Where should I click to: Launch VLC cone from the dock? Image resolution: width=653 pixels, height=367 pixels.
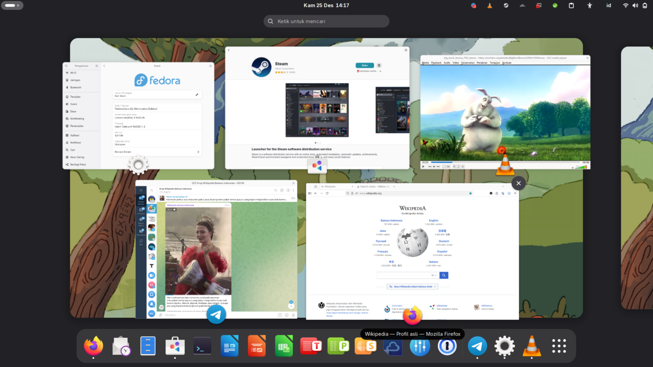532,347
